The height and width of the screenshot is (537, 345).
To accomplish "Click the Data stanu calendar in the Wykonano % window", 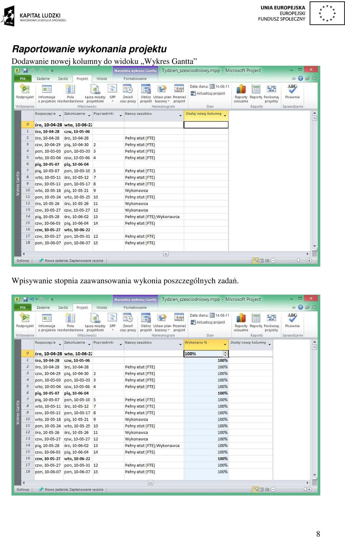I will coord(212,315).
